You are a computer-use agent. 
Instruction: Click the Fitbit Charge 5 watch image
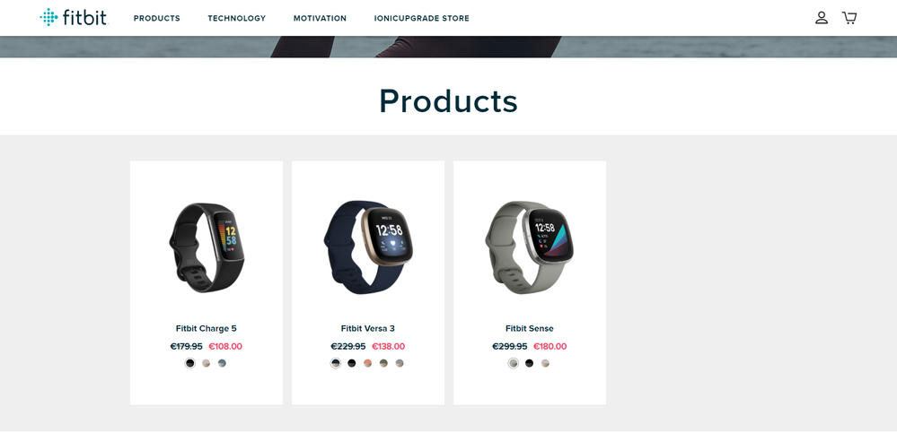(x=207, y=247)
